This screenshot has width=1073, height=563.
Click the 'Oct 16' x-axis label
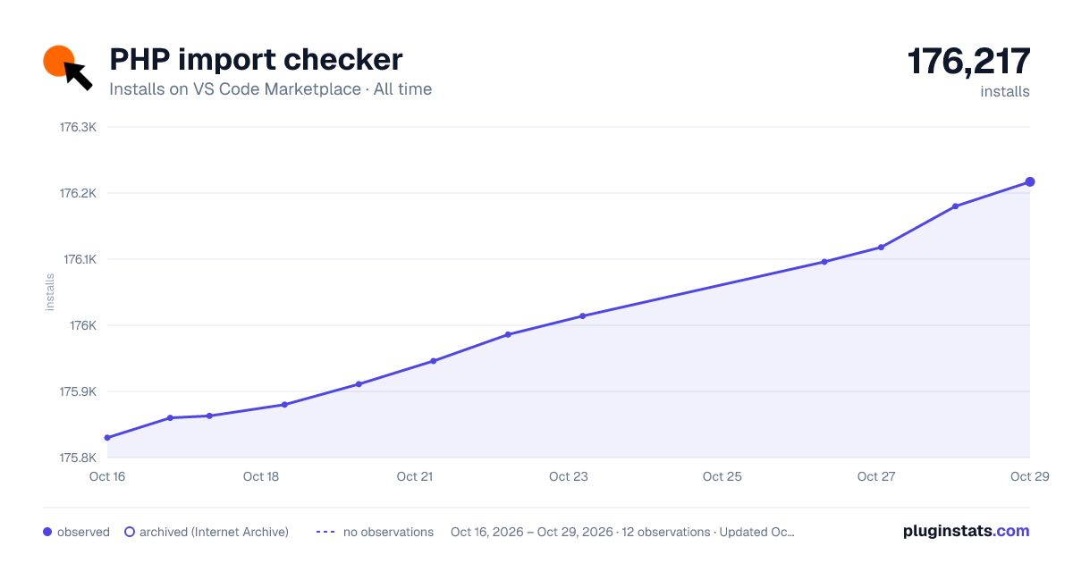point(107,476)
